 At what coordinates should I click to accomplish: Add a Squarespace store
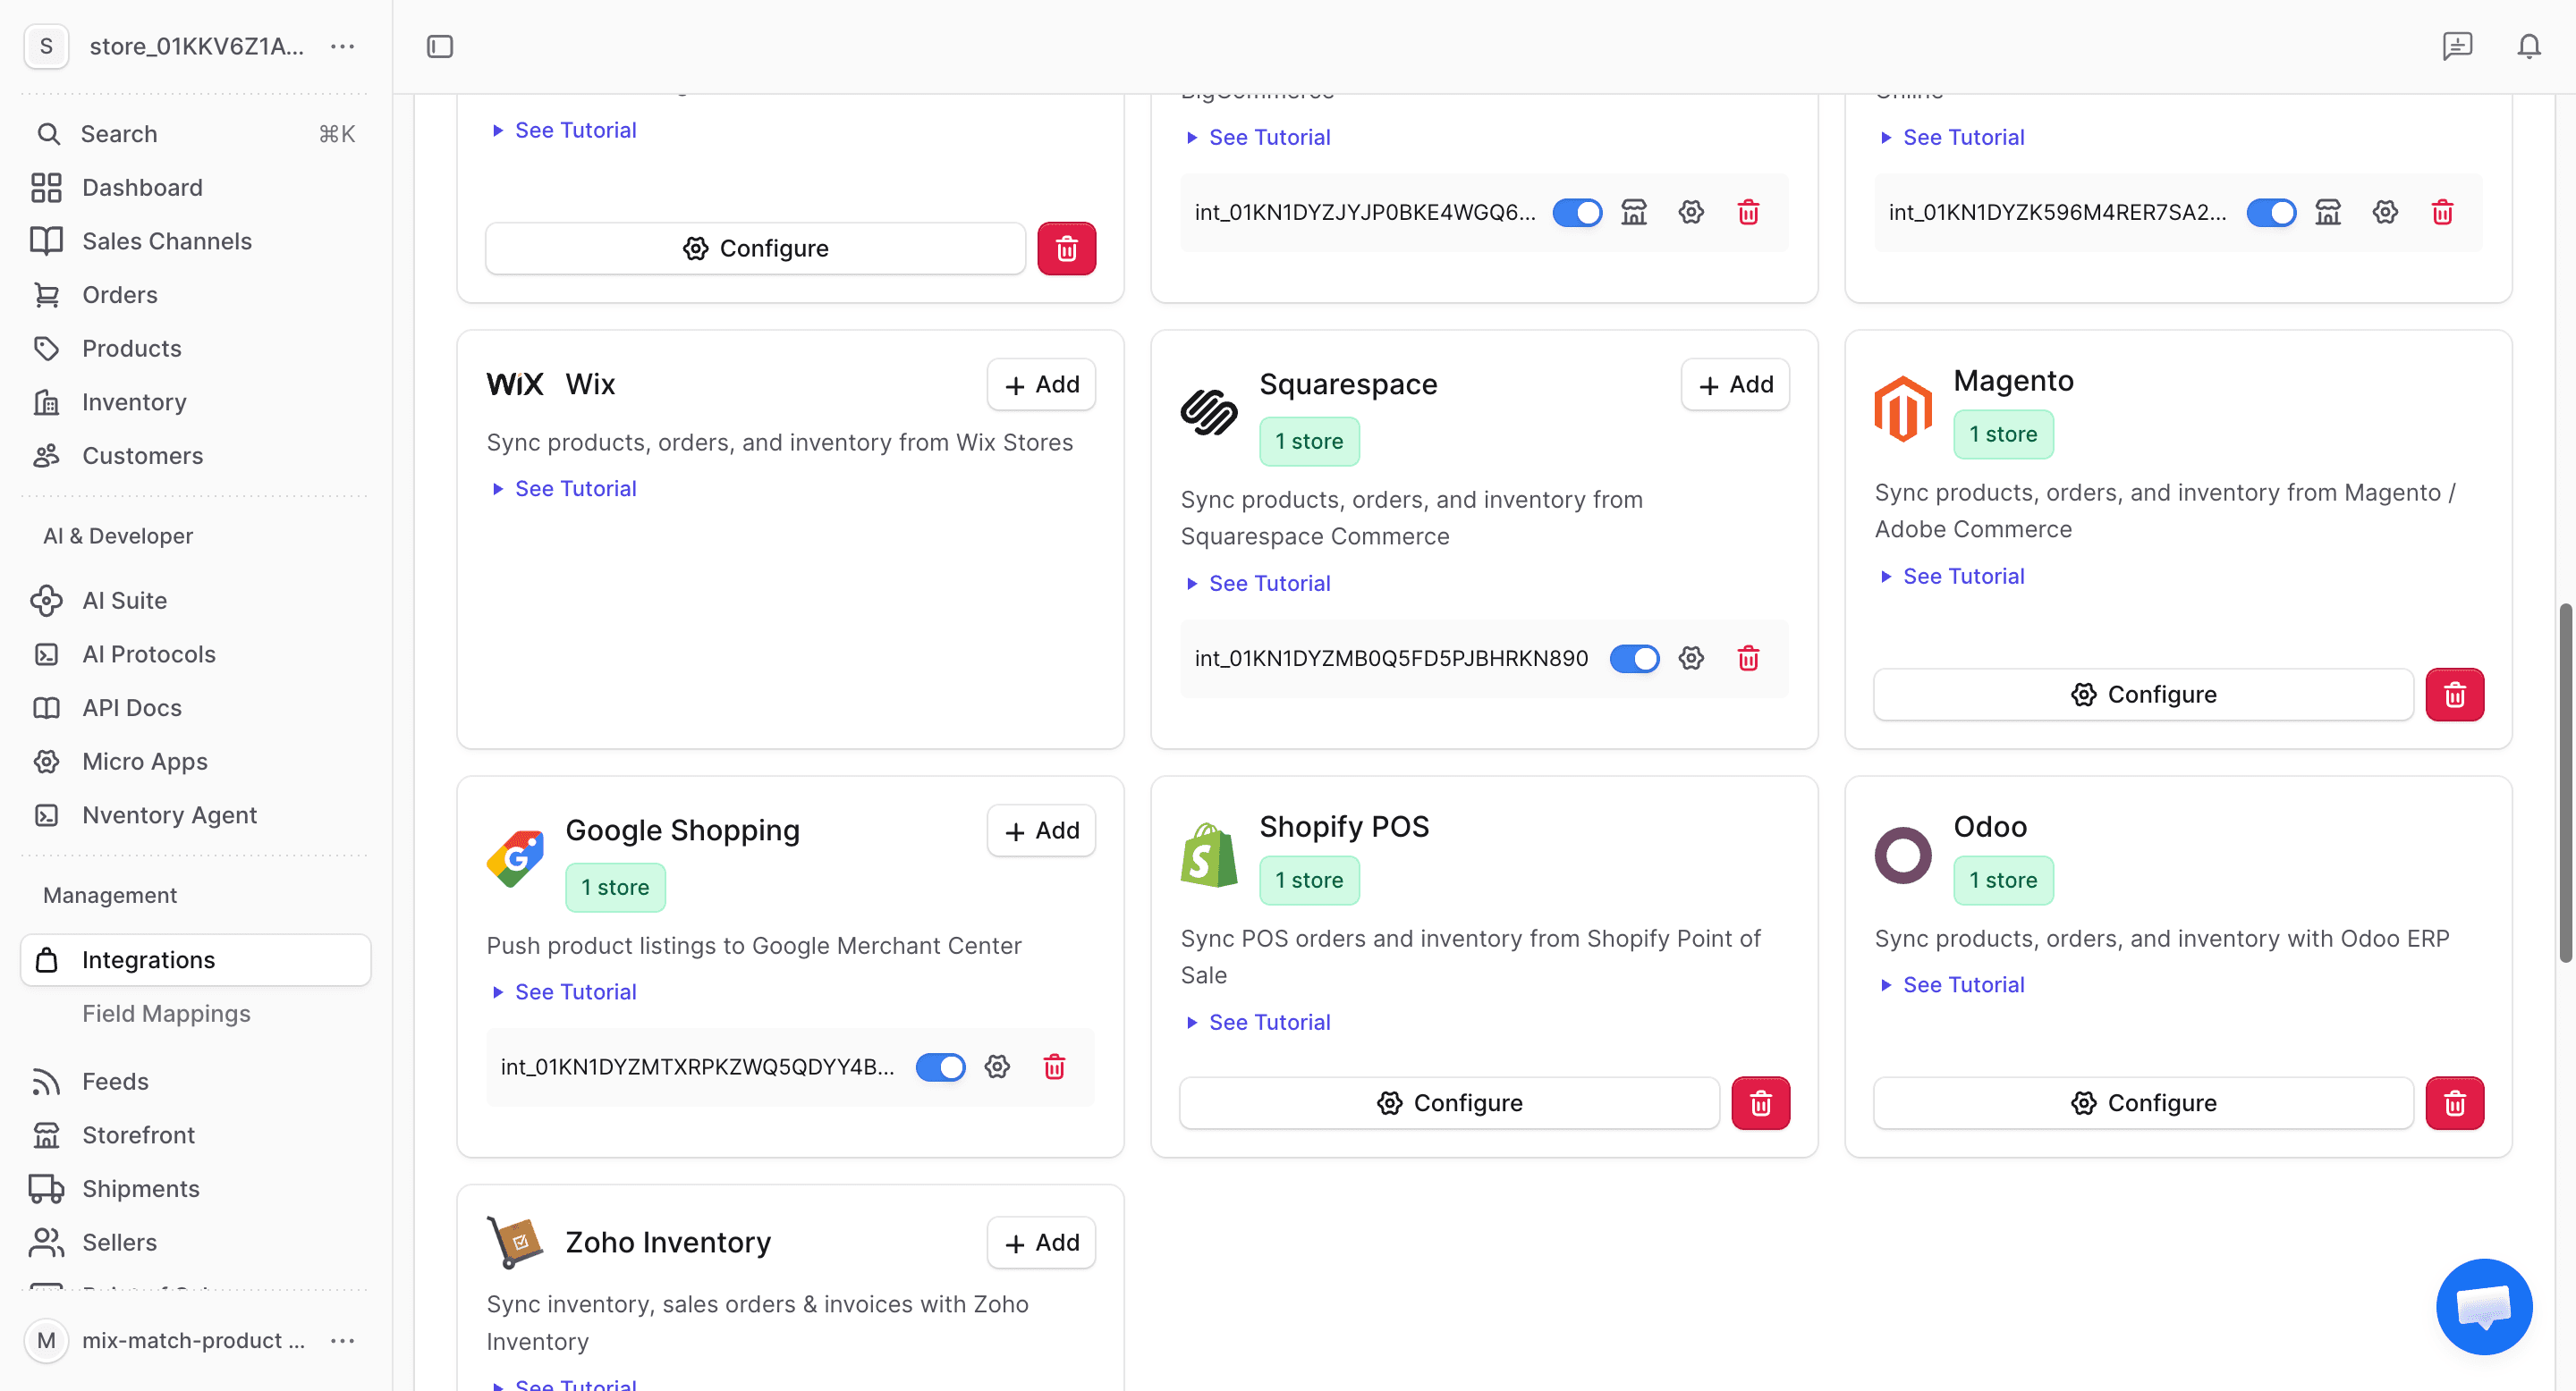1735,384
